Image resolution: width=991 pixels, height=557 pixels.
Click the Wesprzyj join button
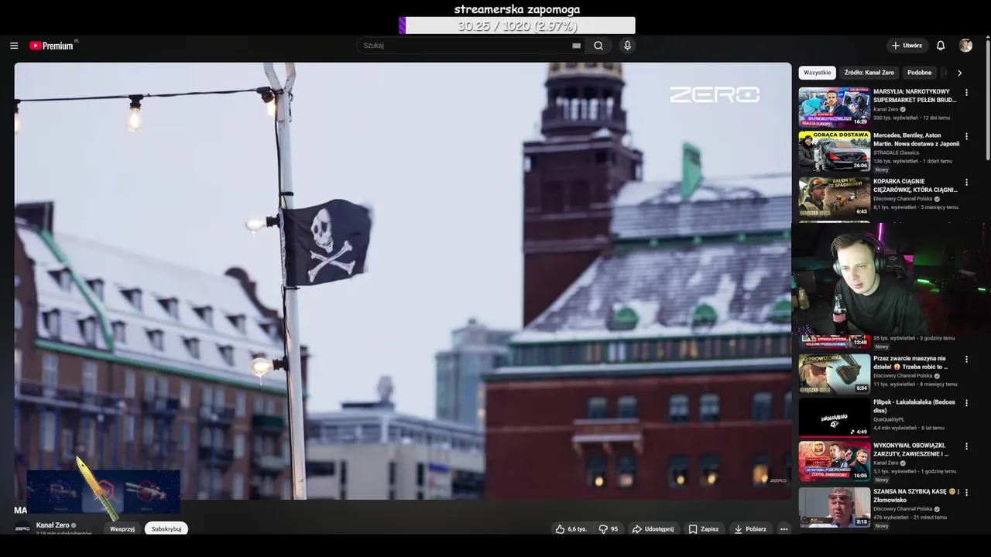tap(122, 529)
